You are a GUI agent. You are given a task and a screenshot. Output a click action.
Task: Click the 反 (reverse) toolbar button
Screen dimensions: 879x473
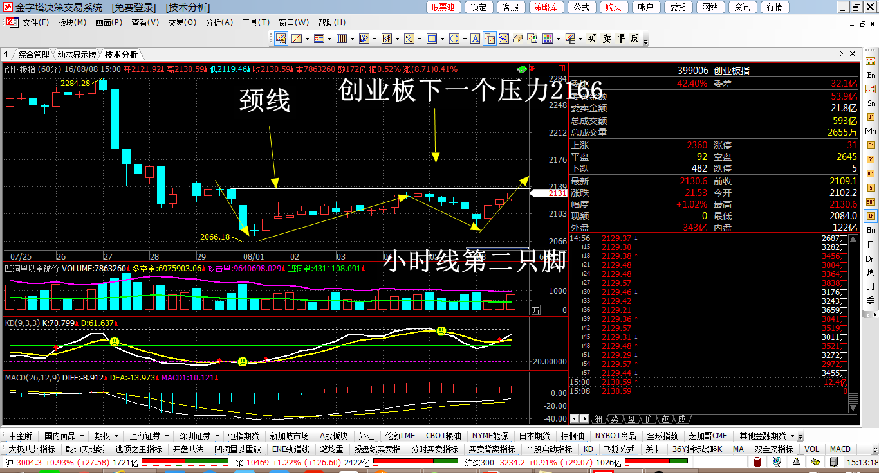(633, 39)
